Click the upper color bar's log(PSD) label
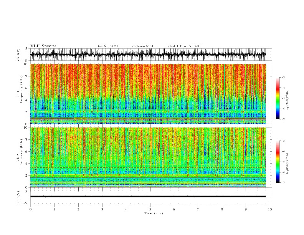Viewport: 304px width, 235px height. [287, 100]
